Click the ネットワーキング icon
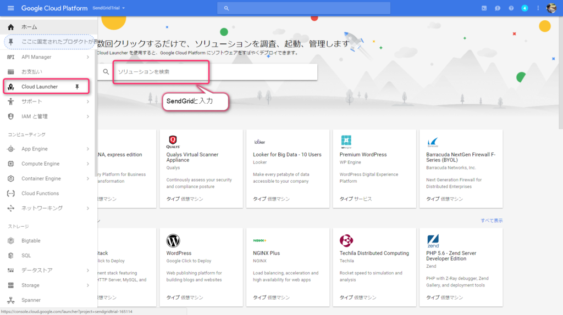This screenshot has width=563, height=315. 11,208
